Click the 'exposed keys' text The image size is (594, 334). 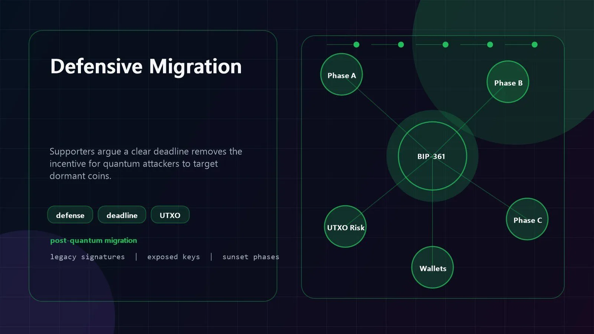click(173, 257)
